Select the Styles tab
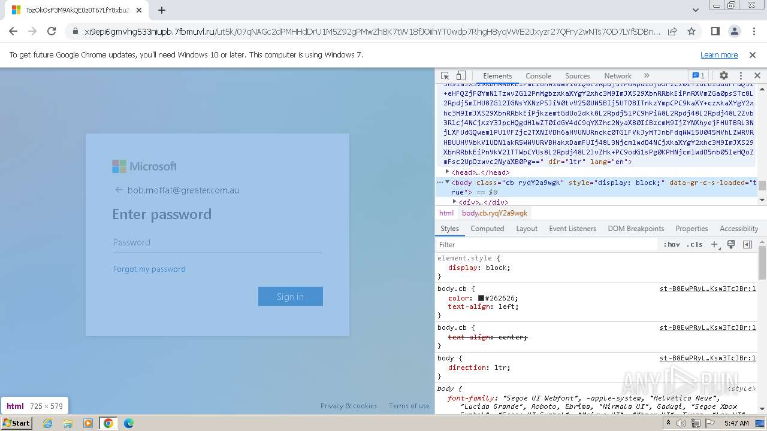 (449, 229)
